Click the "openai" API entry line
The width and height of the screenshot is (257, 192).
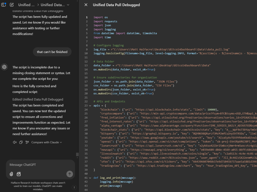click(x=178, y=142)
